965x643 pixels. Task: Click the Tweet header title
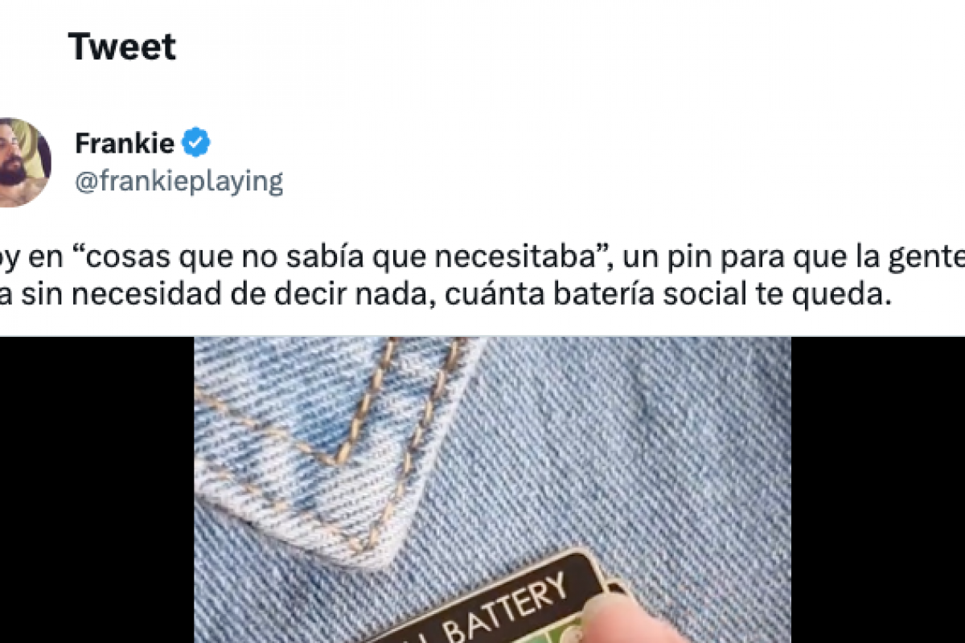pyautogui.click(x=122, y=47)
